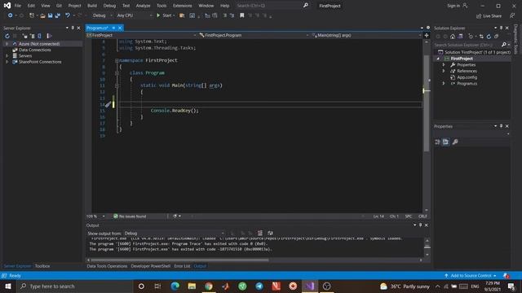Expand the Servers node
Image resolution: width=522 pixels, height=293 pixels.
coord(7,56)
